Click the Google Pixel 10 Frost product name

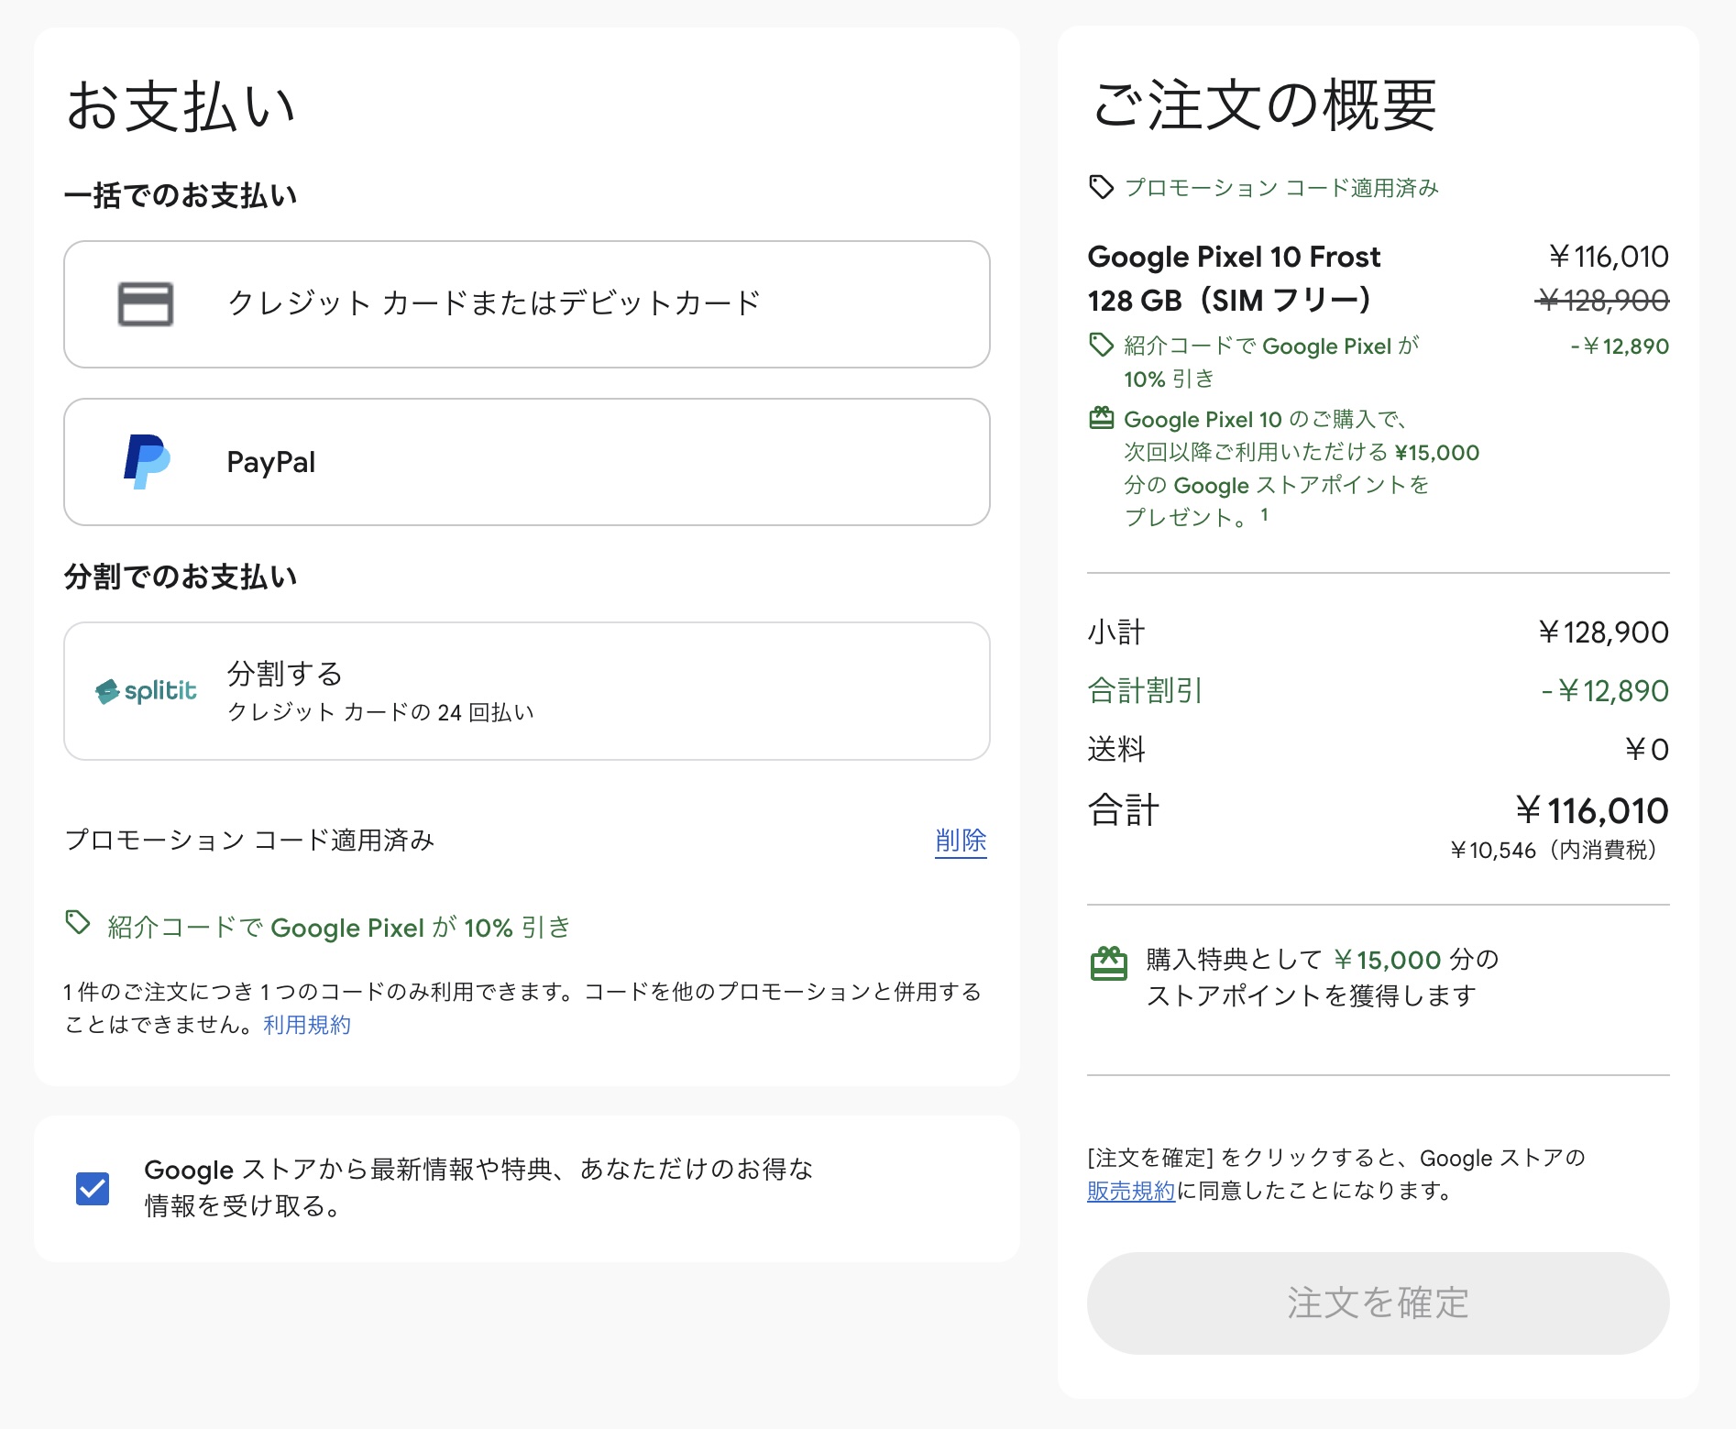pos(1233,258)
